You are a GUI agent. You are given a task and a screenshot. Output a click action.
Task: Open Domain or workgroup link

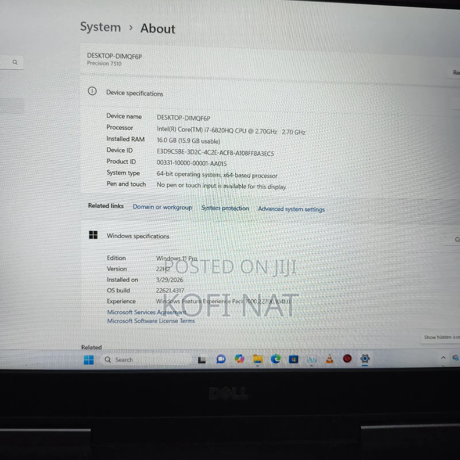[162, 207]
